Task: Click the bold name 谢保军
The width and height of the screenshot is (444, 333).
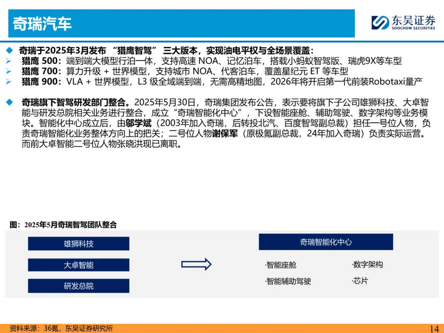Action: pyautogui.click(x=225, y=133)
